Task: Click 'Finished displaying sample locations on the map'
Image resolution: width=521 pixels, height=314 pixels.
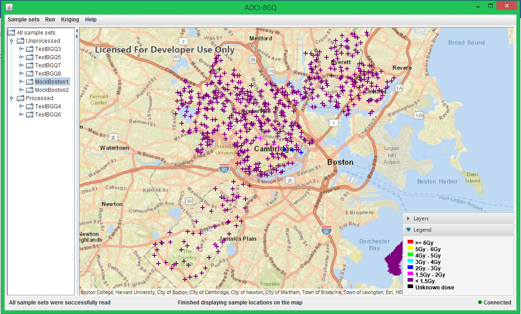Action: pyautogui.click(x=240, y=302)
